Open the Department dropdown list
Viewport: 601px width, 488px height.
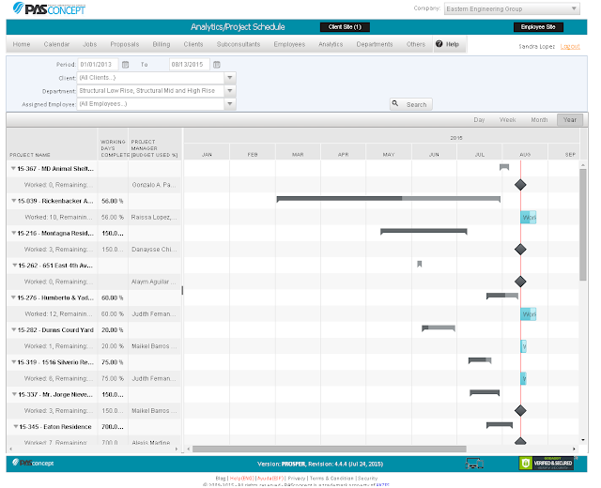[229, 91]
